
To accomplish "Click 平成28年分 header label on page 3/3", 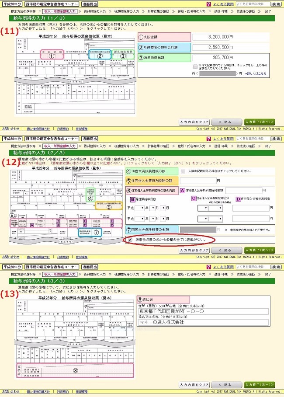I will click(12, 267).
